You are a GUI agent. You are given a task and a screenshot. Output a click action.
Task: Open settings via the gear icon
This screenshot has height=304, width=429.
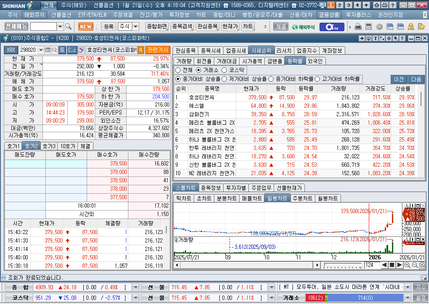379,27
